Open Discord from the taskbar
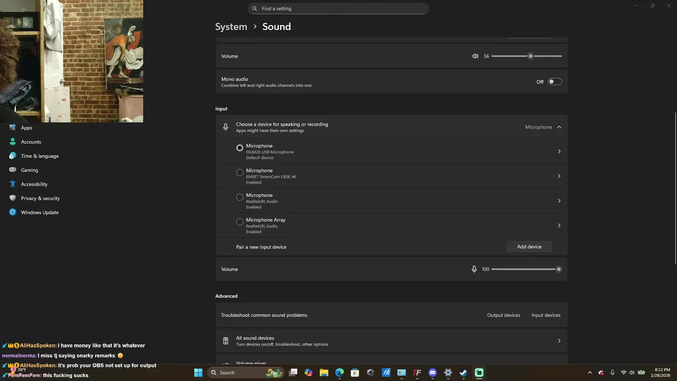 pyautogui.click(x=433, y=373)
